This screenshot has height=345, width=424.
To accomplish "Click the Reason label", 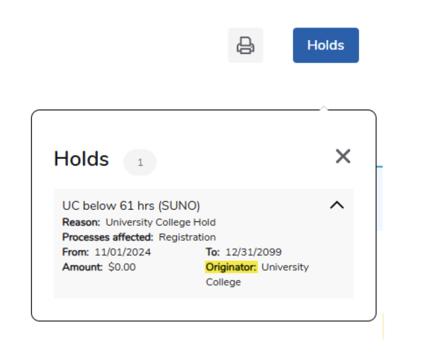I will click(81, 222).
